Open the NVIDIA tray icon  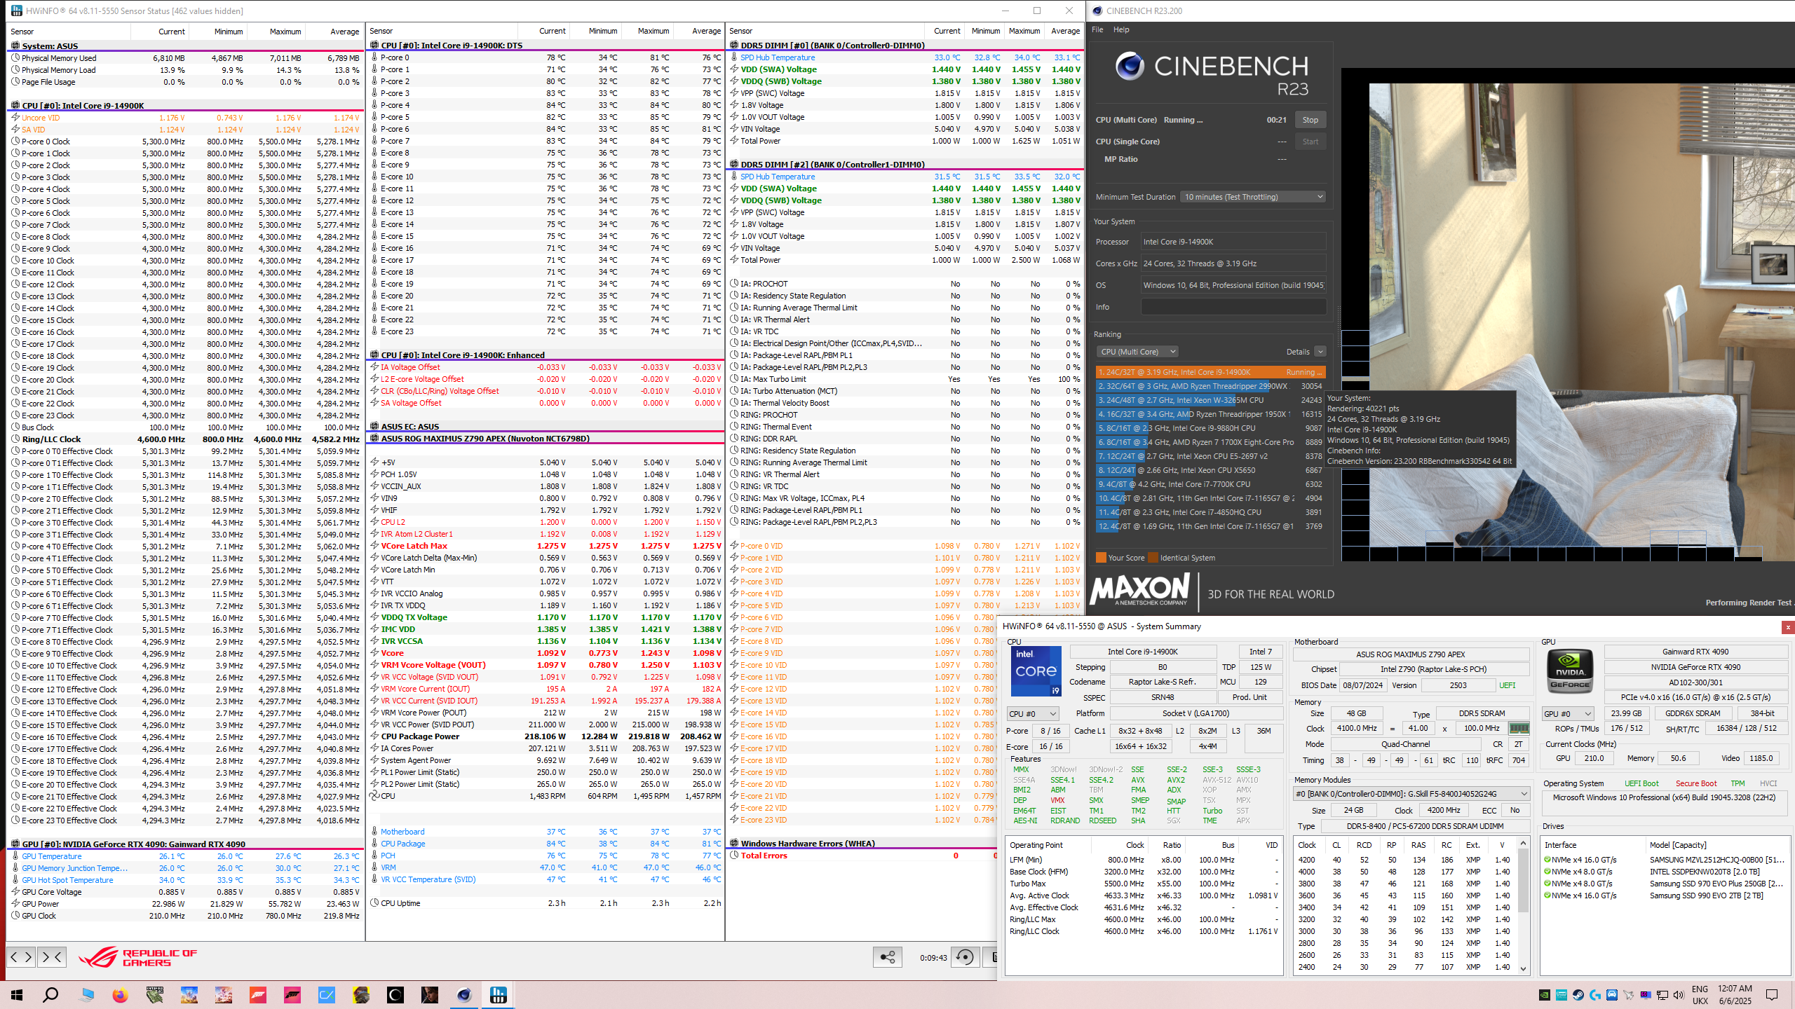coord(1545,995)
